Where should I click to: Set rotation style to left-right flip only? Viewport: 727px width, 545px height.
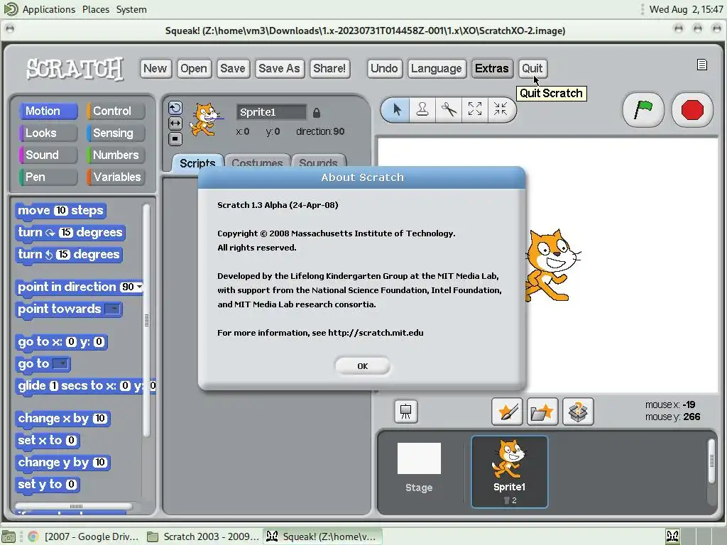click(175, 123)
